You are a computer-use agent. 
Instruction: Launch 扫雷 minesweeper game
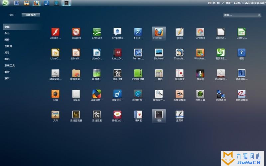click(56, 95)
